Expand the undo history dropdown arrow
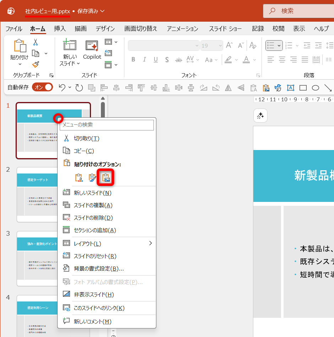The height and width of the screenshot is (337, 334). [70, 87]
